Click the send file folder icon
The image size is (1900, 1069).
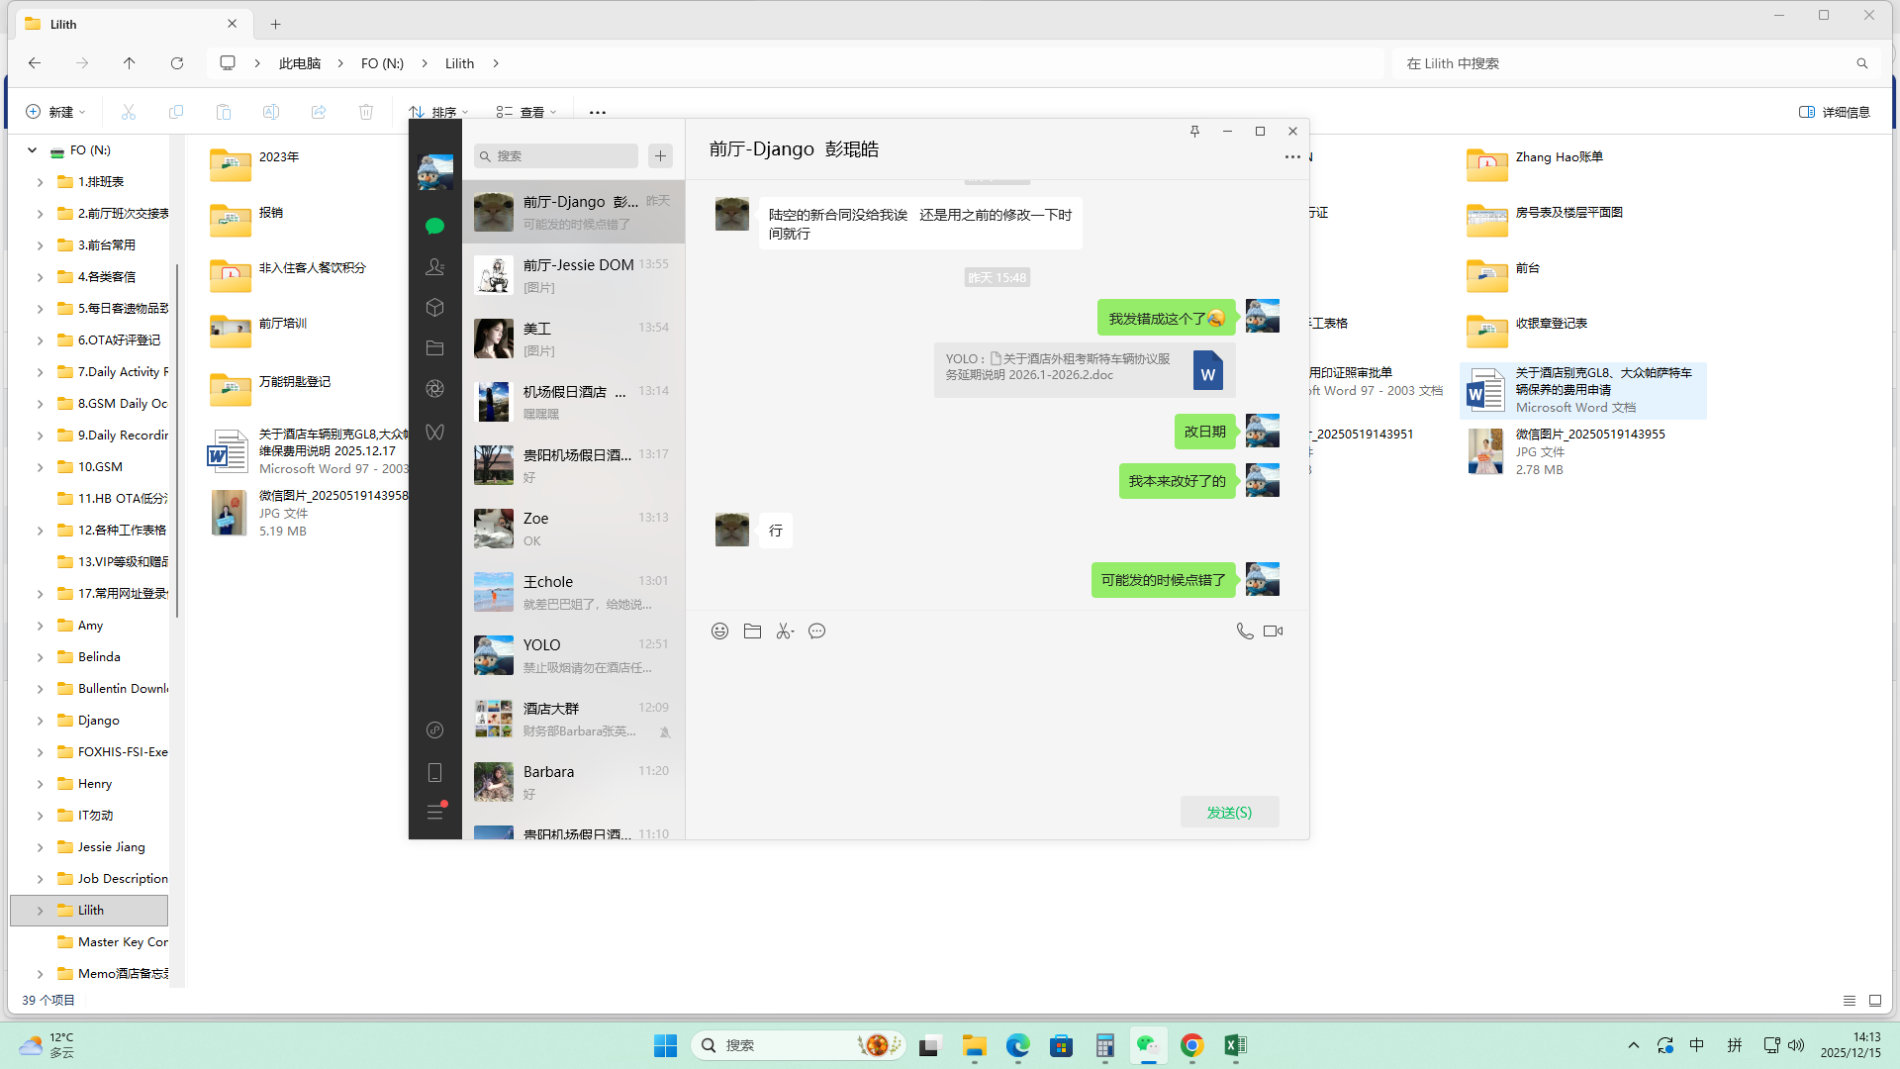pyautogui.click(x=752, y=632)
